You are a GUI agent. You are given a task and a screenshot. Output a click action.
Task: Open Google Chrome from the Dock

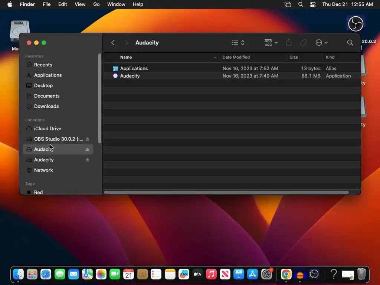(286, 274)
